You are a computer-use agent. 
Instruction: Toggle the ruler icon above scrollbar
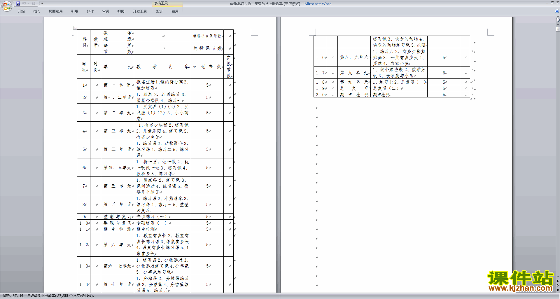(558, 20)
